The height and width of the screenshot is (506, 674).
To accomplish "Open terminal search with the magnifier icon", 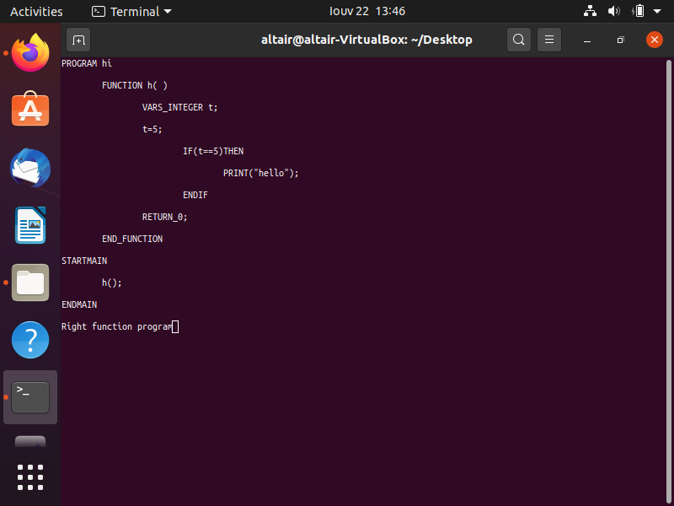I will 518,40.
